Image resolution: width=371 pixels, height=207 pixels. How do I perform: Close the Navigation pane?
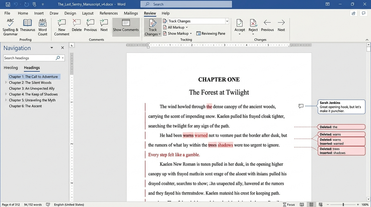[x=62, y=48]
